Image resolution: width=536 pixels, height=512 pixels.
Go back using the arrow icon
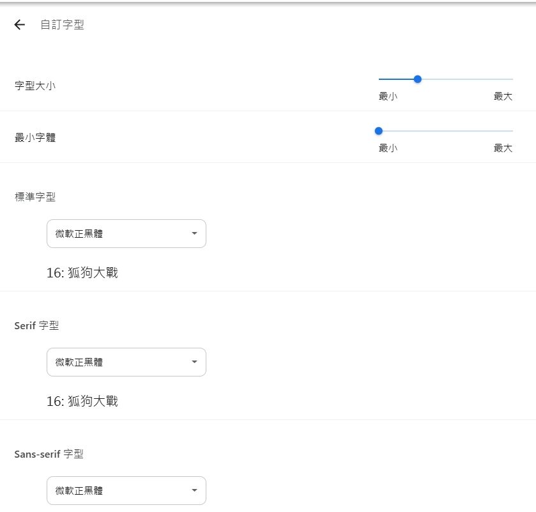pyautogui.click(x=19, y=25)
